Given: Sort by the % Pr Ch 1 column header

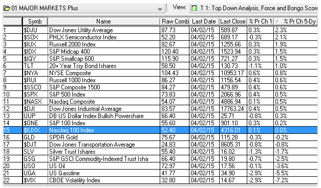Looking at the screenshot, I should pyautogui.click(x=260, y=21).
